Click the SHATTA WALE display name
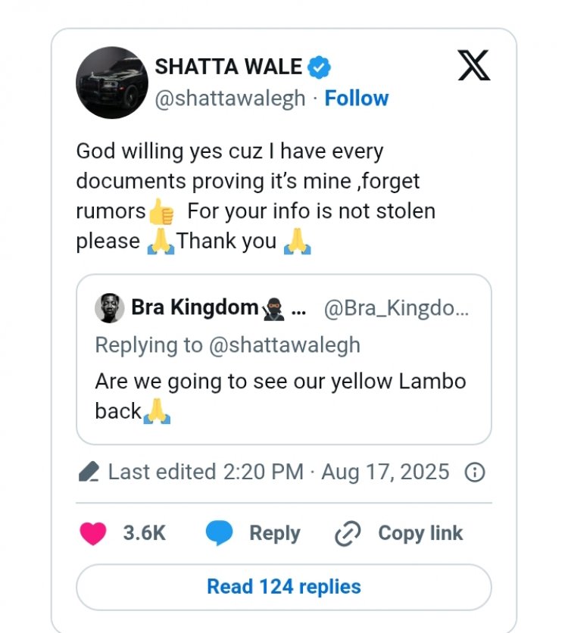 [228, 67]
